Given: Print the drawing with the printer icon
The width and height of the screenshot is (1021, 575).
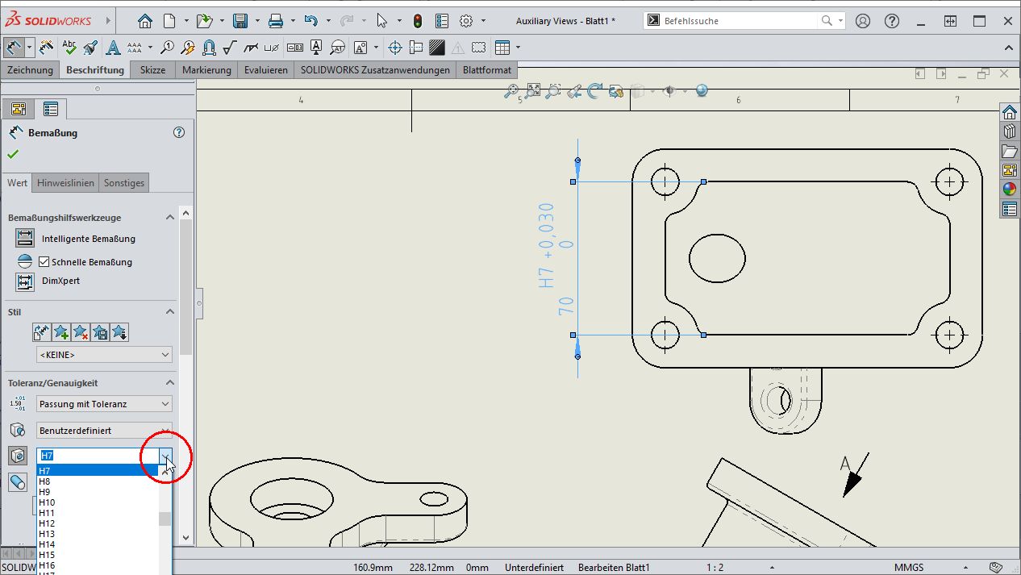Looking at the screenshot, I should tap(276, 21).
